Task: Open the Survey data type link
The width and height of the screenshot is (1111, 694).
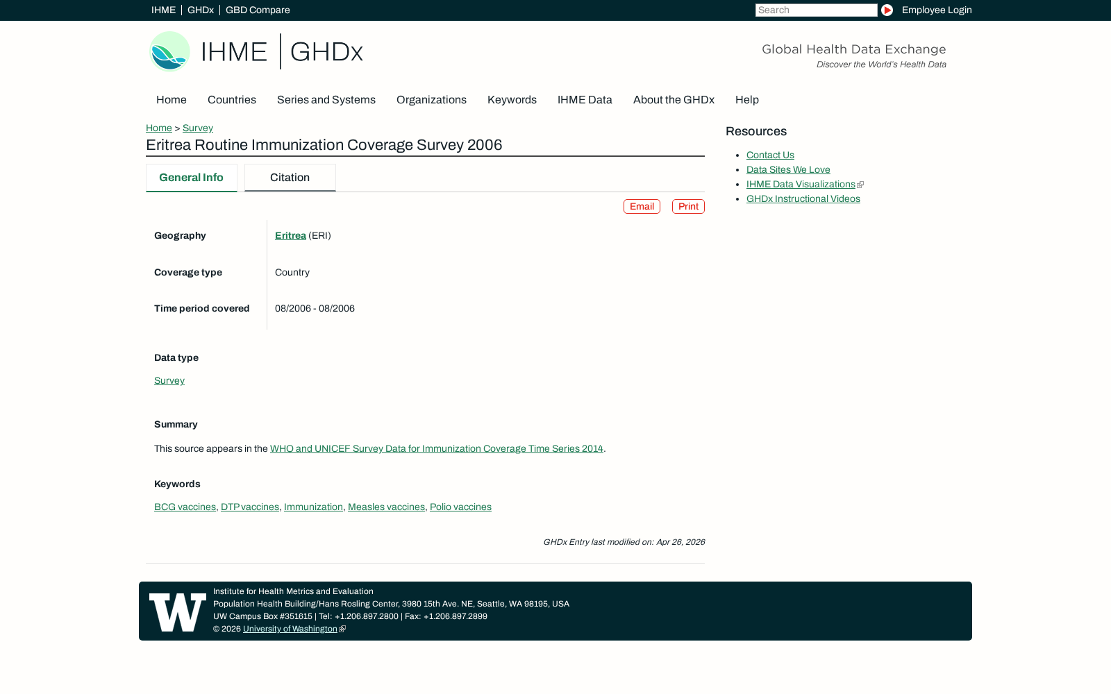Action: [x=169, y=381]
